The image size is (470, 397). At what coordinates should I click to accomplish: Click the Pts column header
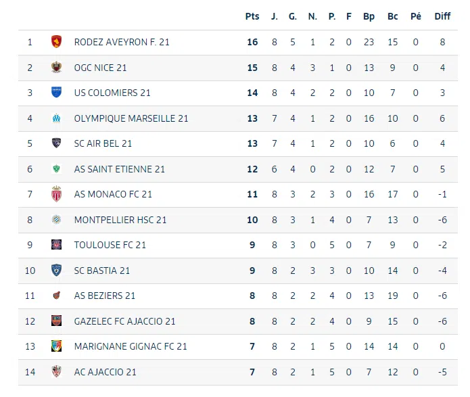pyautogui.click(x=252, y=17)
